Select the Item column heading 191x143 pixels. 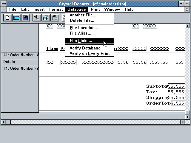click(x=52, y=49)
